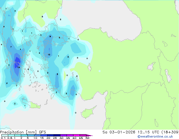The width and height of the screenshot is (179, 139).
Task: Pick the legend swatch between 1 and 2
Action: [x=18, y=135]
